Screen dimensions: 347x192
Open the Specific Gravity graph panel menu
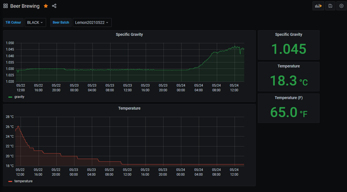[129, 34]
